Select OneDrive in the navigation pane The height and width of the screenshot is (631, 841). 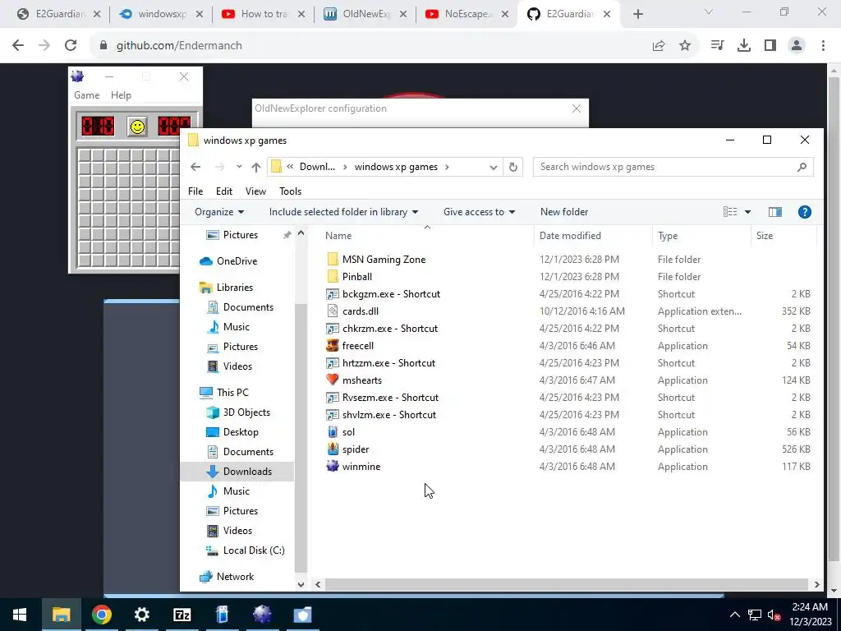tap(237, 260)
